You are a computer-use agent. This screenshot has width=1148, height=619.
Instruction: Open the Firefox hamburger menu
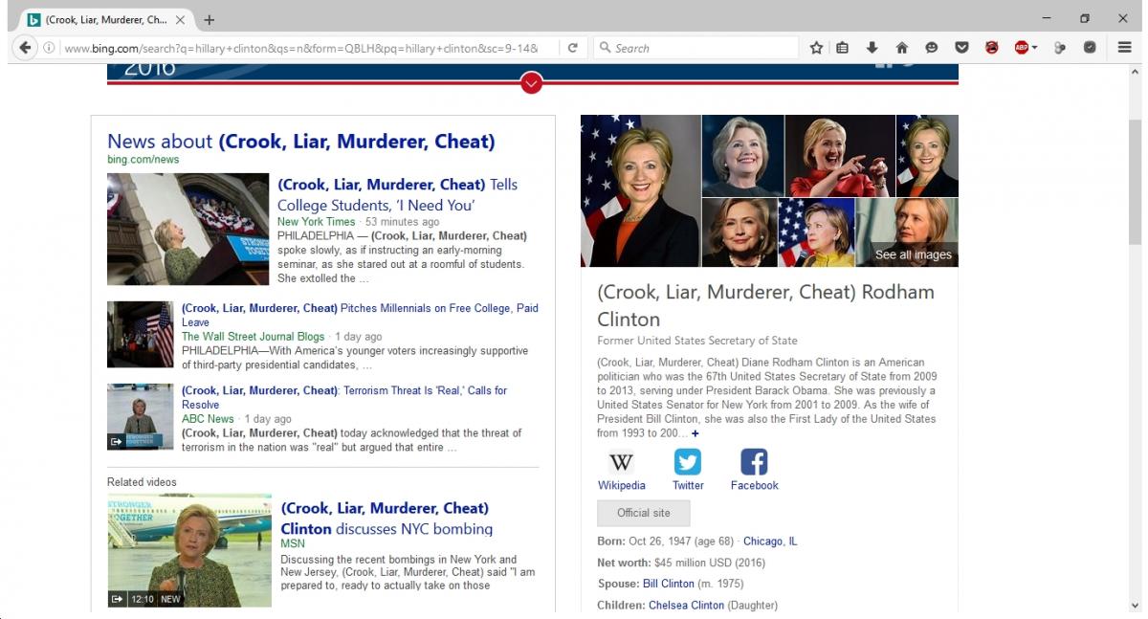1125,48
